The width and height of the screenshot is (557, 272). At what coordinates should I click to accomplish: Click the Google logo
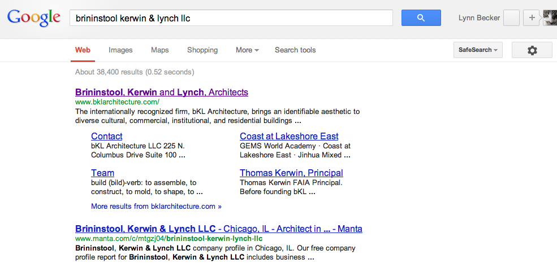(34, 17)
